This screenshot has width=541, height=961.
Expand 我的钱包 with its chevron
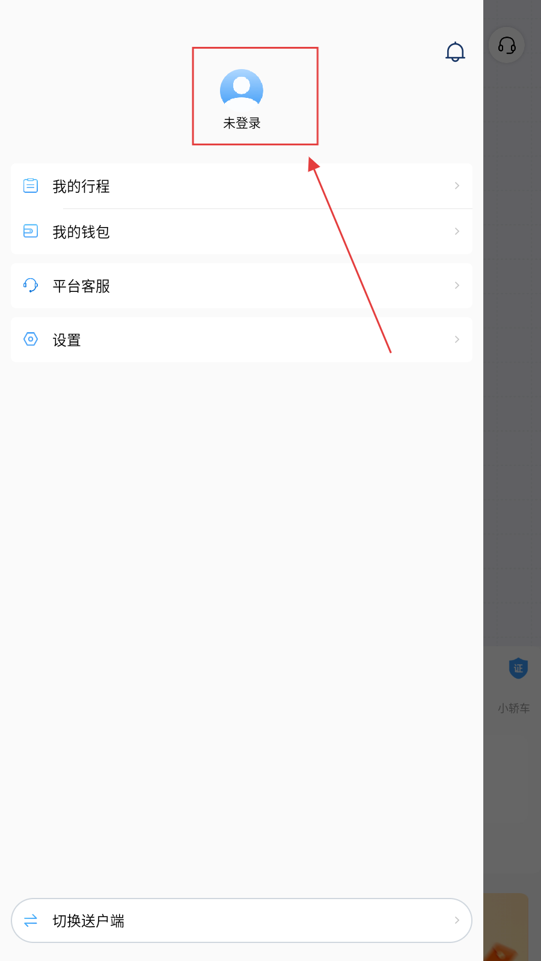tap(457, 231)
